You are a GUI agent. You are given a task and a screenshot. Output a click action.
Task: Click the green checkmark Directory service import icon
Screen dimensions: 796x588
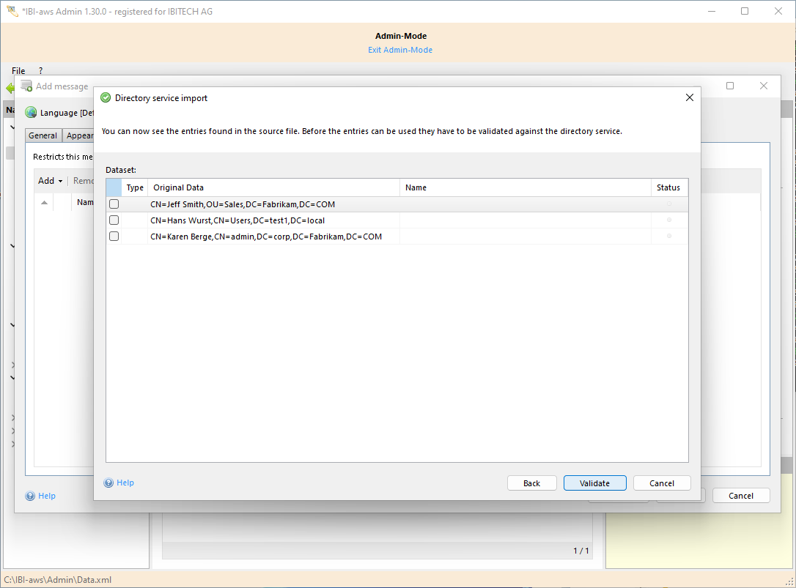pos(106,98)
